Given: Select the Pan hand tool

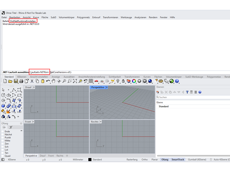Looking at the screenshot, I should pos(53,81).
